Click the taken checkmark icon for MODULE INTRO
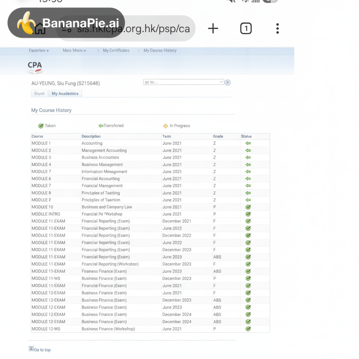Viewport: 359px width, 359px height. coord(248,214)
